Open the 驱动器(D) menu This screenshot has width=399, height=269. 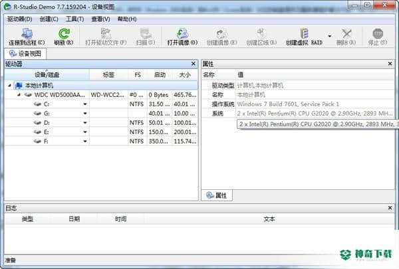tap(19, 19)
